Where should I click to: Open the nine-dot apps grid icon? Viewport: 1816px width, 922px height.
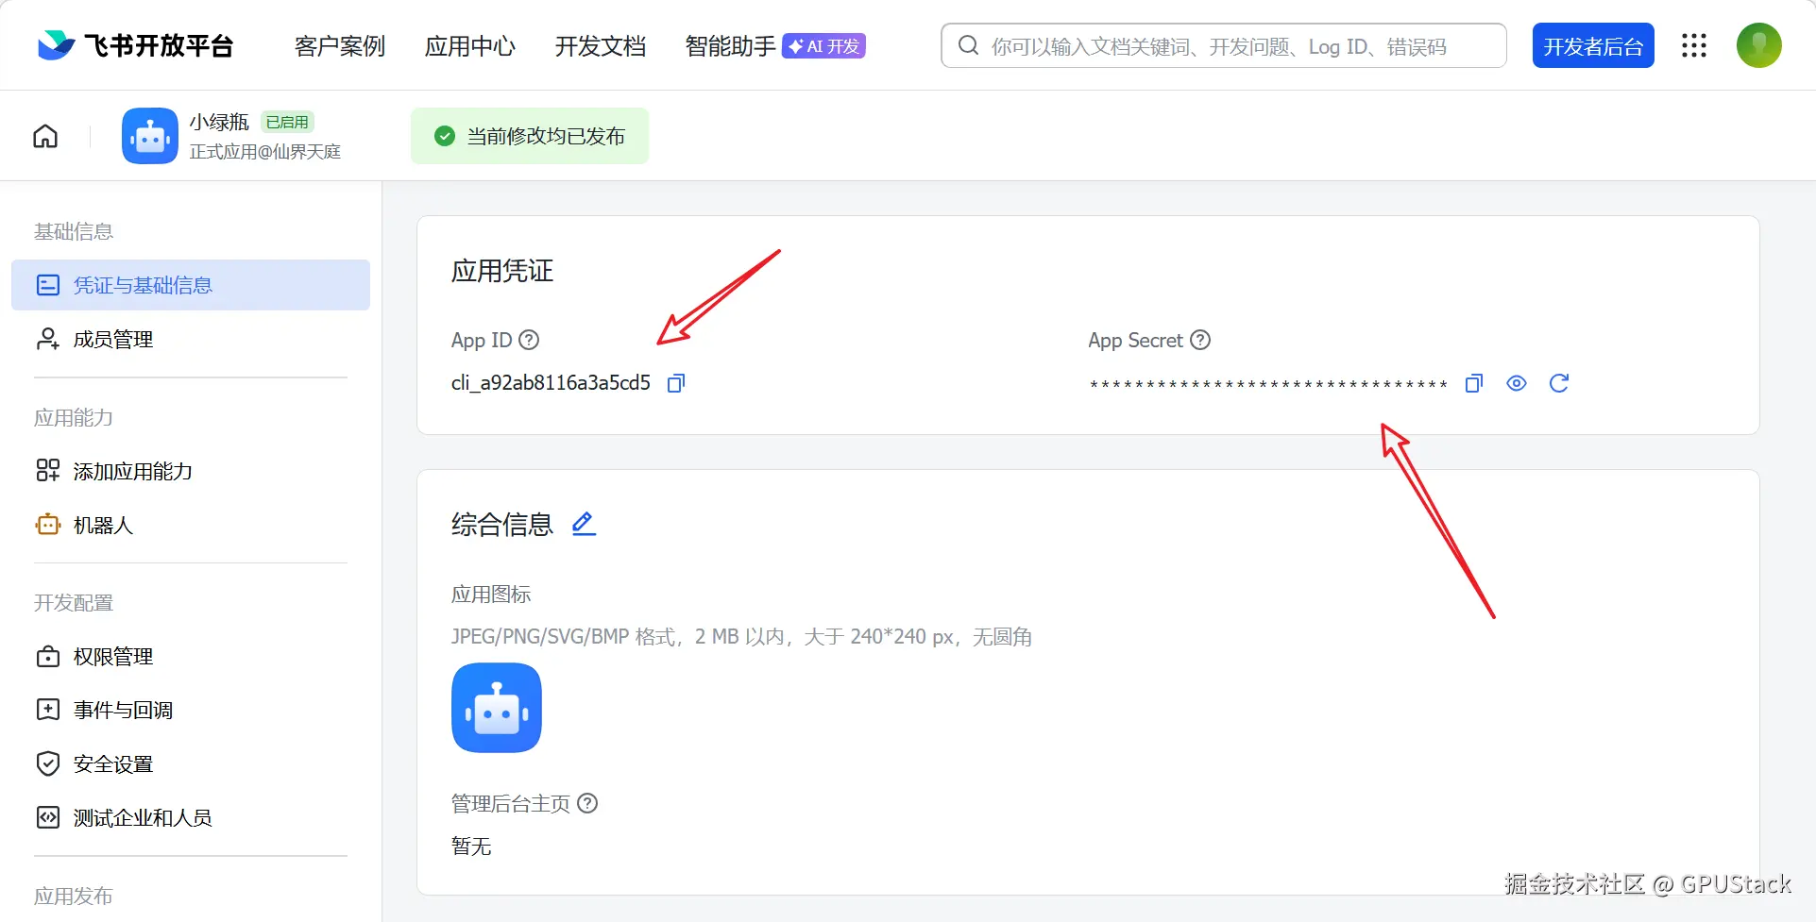[1694, 45]
